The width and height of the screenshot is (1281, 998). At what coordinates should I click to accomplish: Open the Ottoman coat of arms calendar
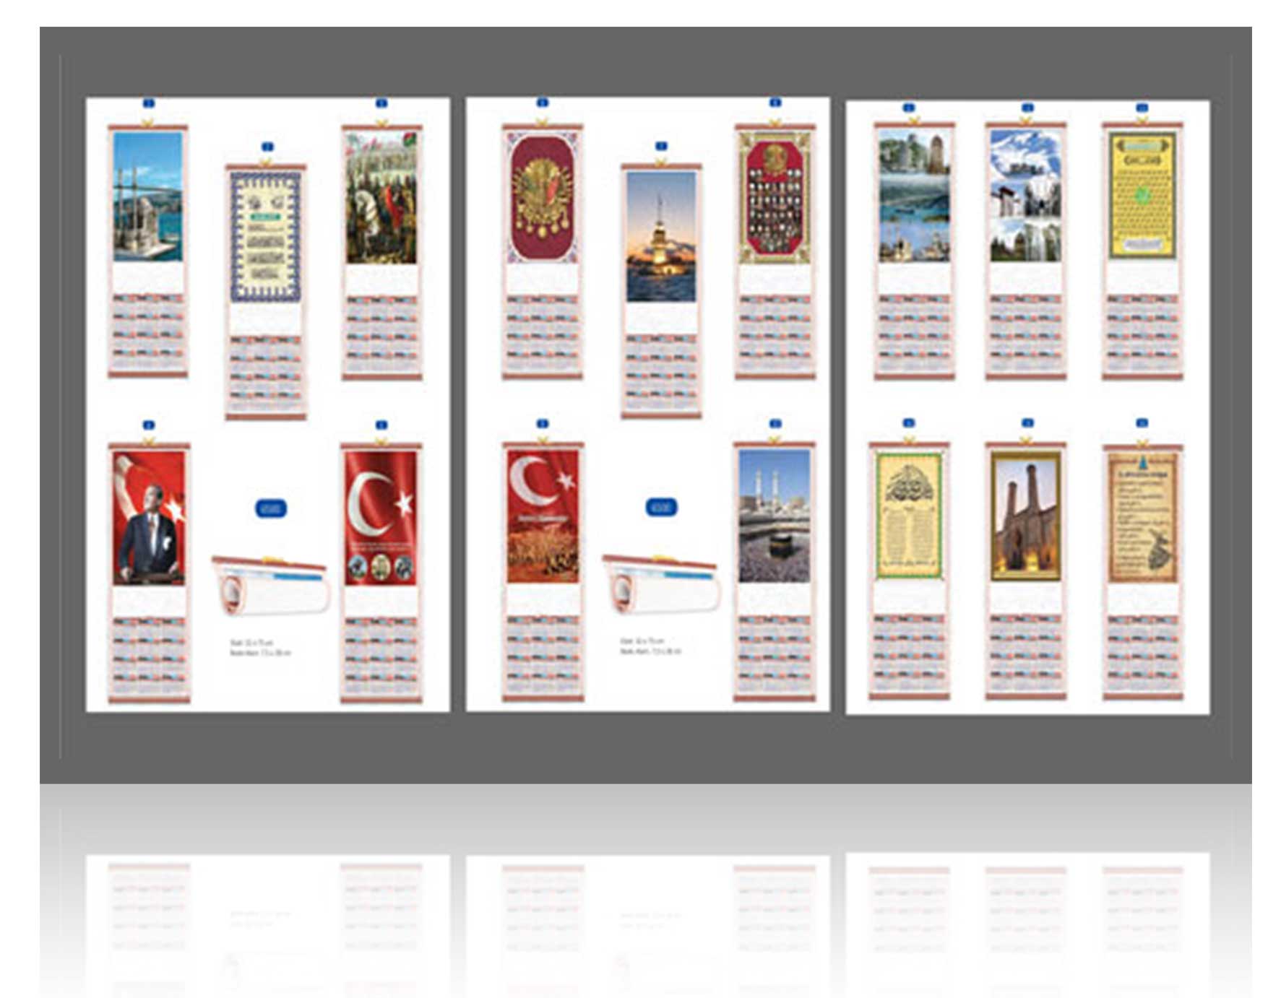pos(543,251)
